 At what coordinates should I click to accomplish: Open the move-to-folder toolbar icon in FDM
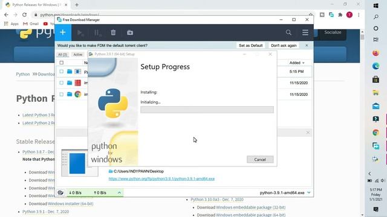[x=130, y=33]
